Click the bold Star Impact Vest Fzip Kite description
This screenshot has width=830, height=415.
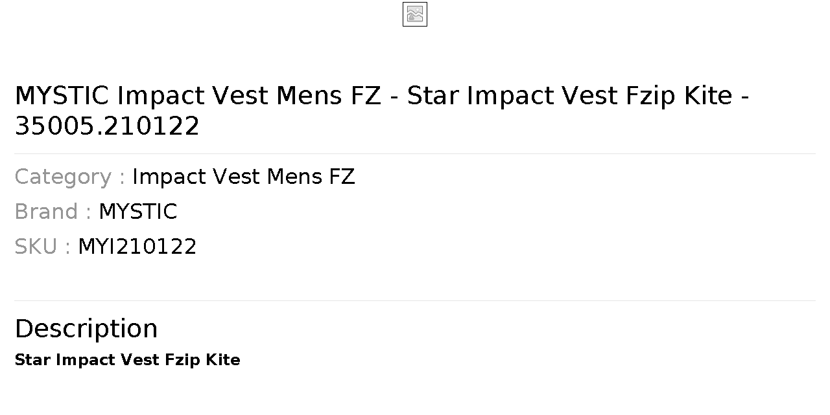click(128, 360)
